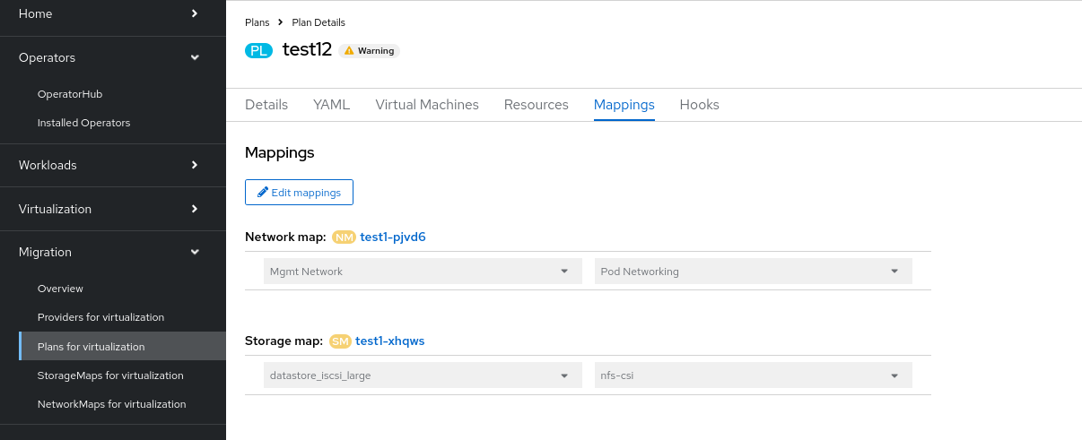The image size is (1082, 440).
Task: Go to Plans breadcrumb link
Action: [257, 22]
